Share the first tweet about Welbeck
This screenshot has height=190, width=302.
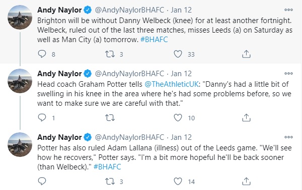coord(246,54)
